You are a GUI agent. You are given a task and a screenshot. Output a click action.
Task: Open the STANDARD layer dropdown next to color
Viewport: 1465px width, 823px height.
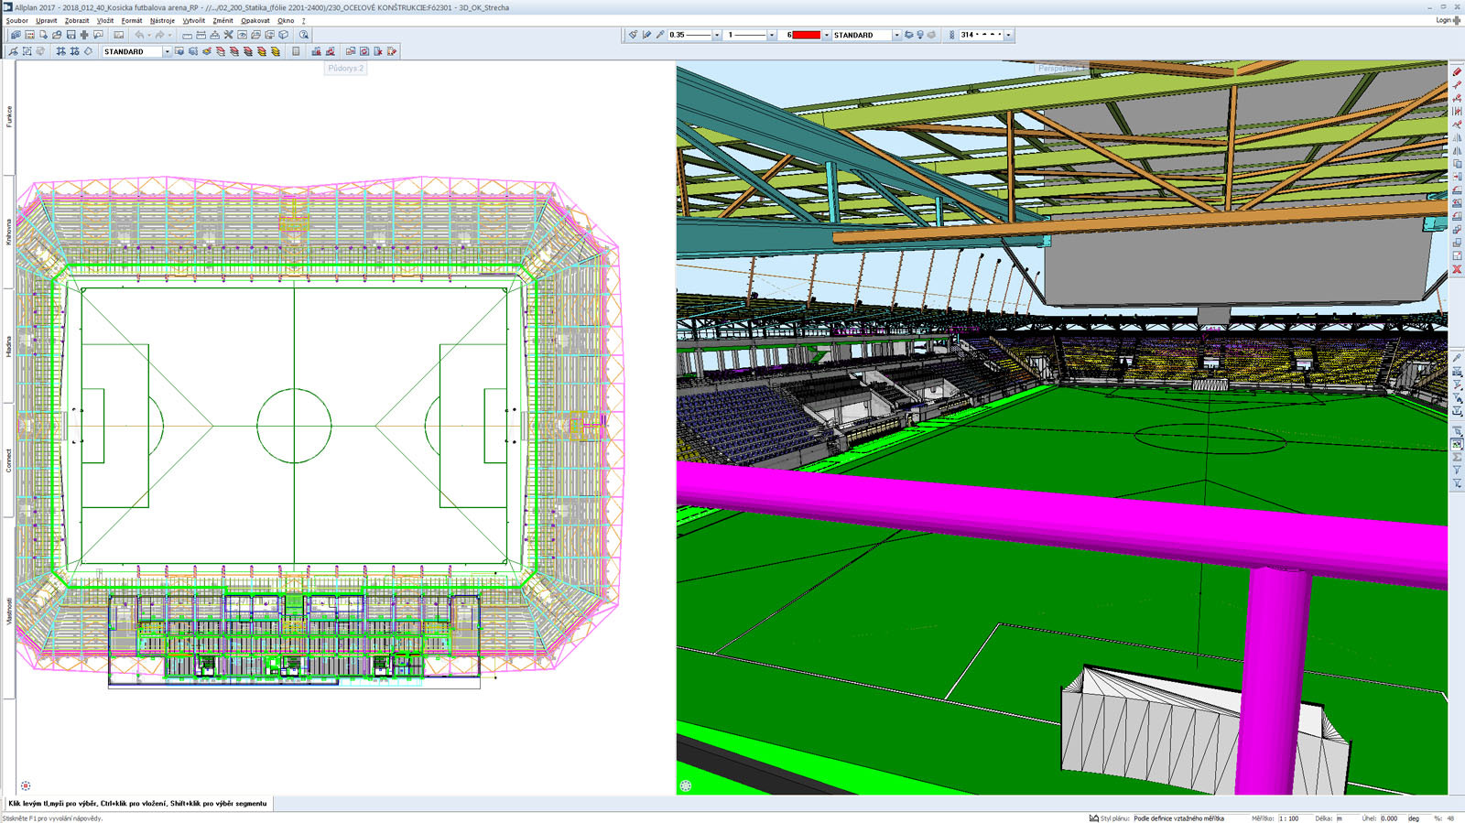pos(895,35)
